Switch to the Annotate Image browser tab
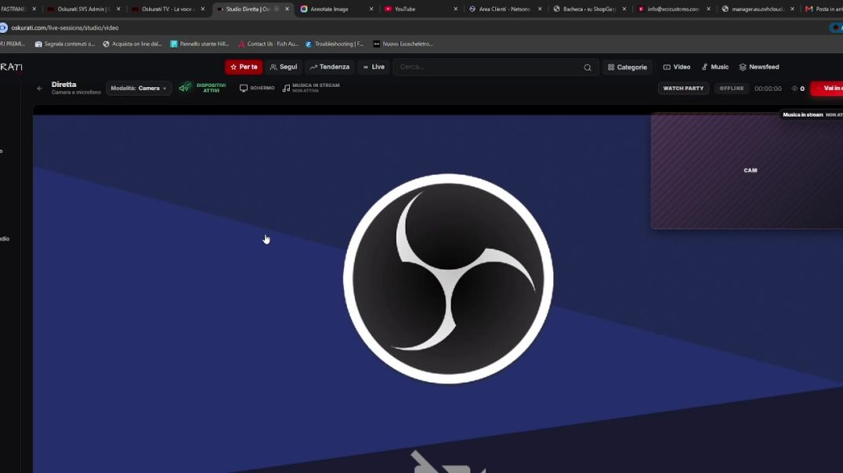843x473 pixels. (x=336, y=9)
